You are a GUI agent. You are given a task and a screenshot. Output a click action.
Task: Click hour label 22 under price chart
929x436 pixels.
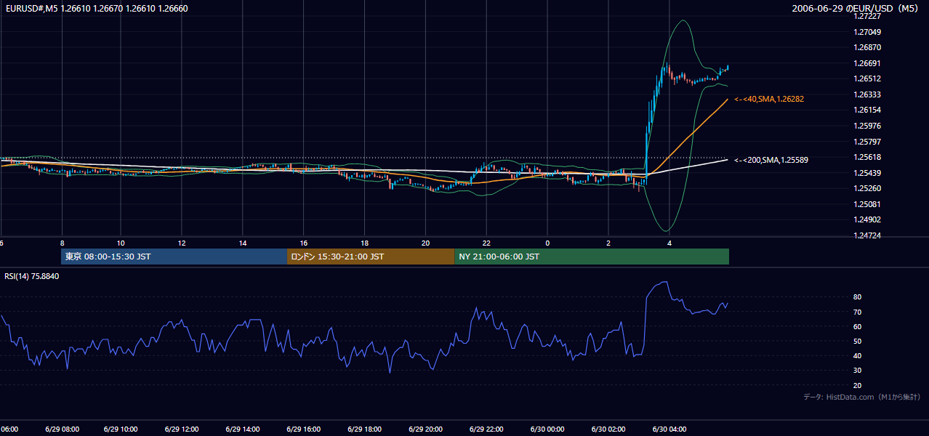click(486, 243)
